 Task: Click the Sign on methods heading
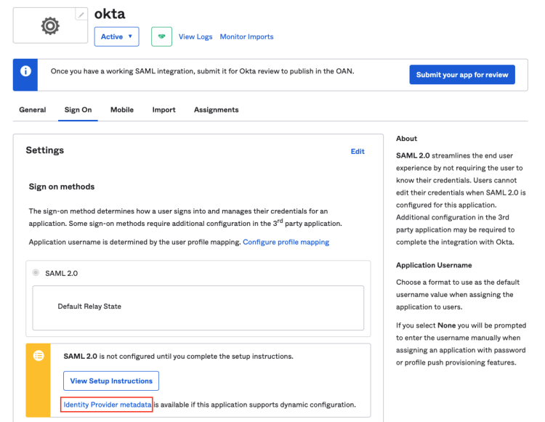(62, 187)
